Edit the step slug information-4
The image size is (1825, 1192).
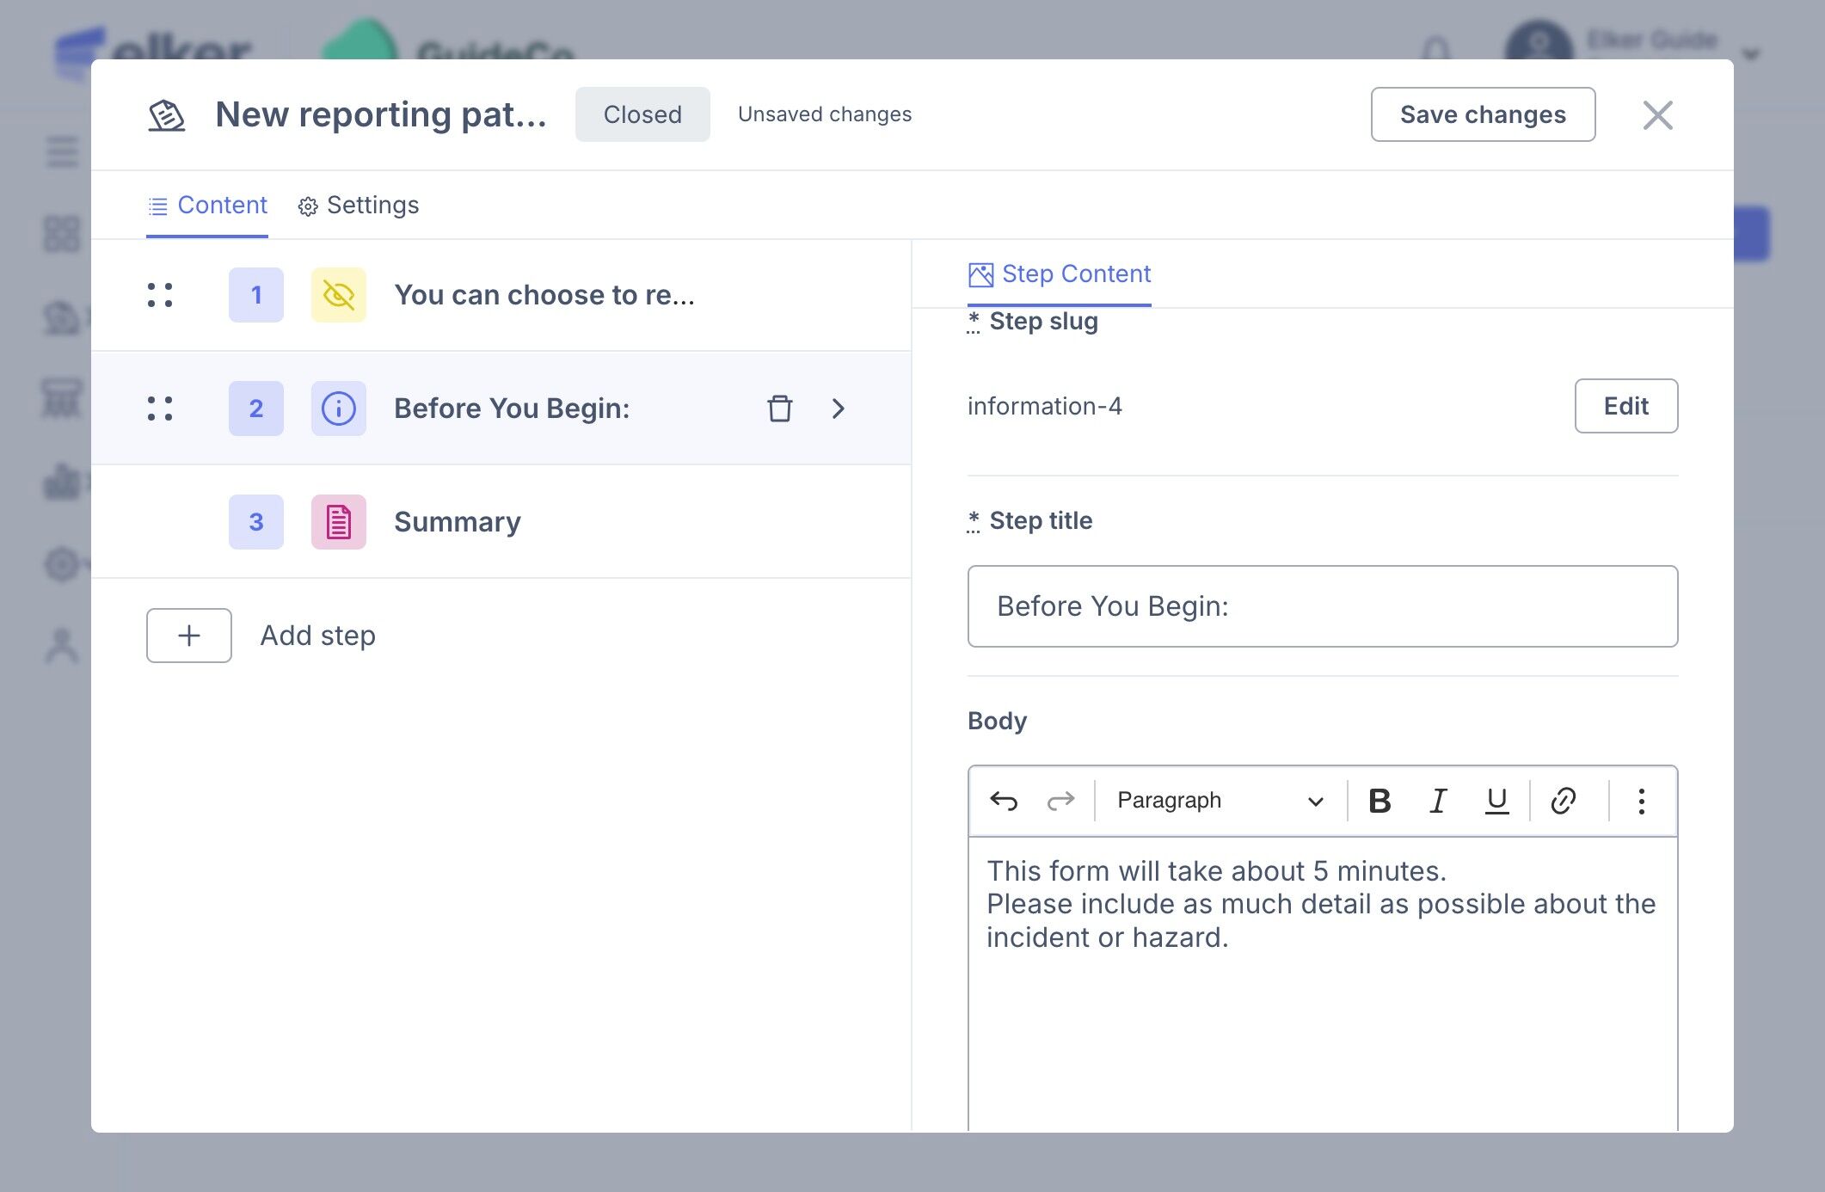(x=1625, y=406)
